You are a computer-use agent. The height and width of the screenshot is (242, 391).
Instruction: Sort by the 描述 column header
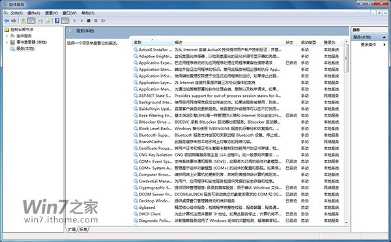pos(228,42)
